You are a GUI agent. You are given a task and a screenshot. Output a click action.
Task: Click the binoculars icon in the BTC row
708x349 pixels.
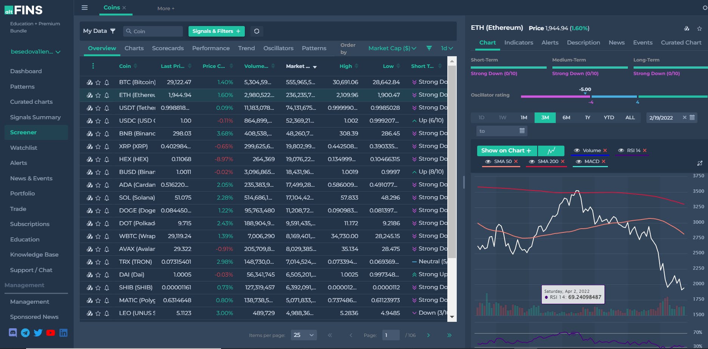tap(90, 82)
